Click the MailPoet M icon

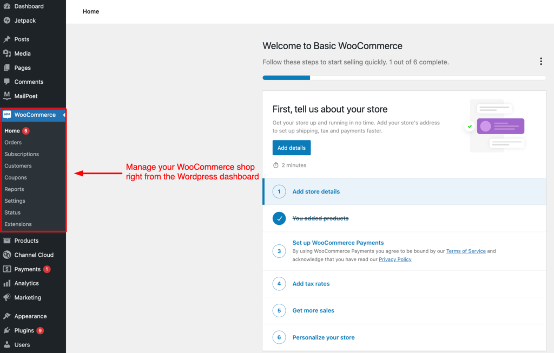click(6, 96)
